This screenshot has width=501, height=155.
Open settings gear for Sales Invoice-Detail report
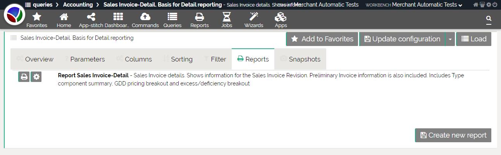36,77
